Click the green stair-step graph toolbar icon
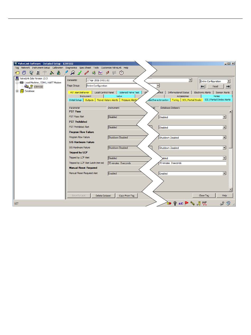The width and height of the screenshot is (251, 335). (x=80, y=73)
